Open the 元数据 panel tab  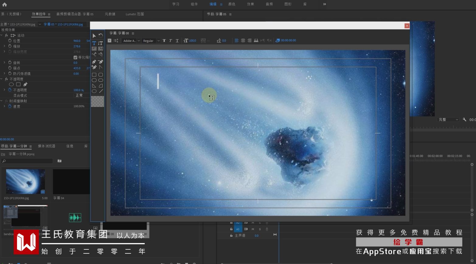click(x=110, y=14)
